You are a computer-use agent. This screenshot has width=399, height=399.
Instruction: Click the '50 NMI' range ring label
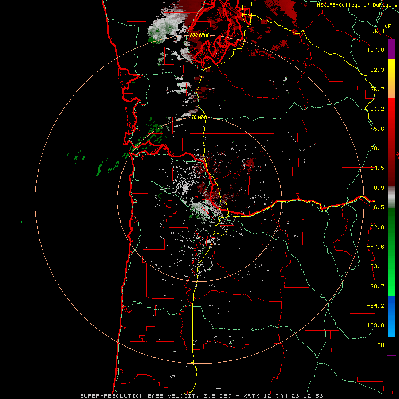coord(199,117)
